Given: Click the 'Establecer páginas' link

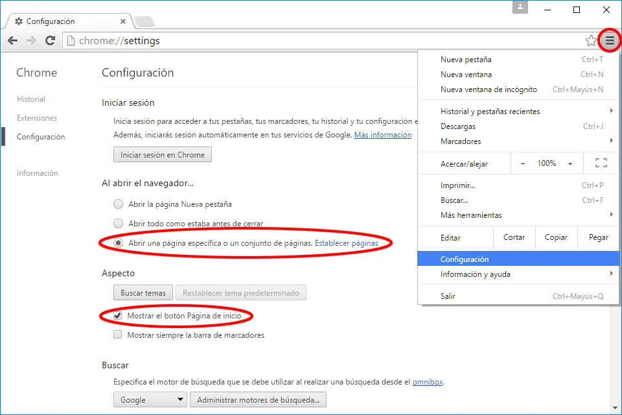Looking at the screenshot, I should 346,243.
